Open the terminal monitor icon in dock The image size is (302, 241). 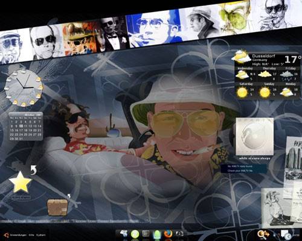[146, 234]
